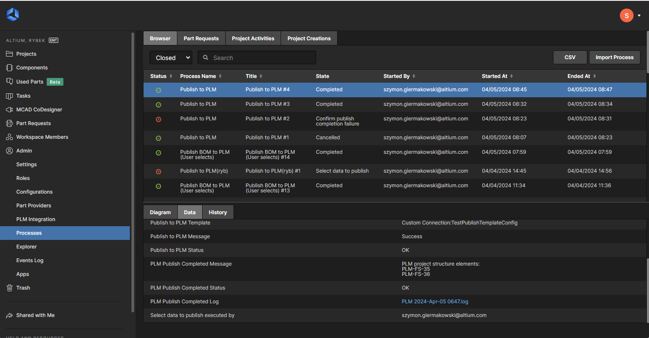The width and height of the screenshot is (649, 338).
Task: Sort by Status column arrows
Action: [171, 76]
